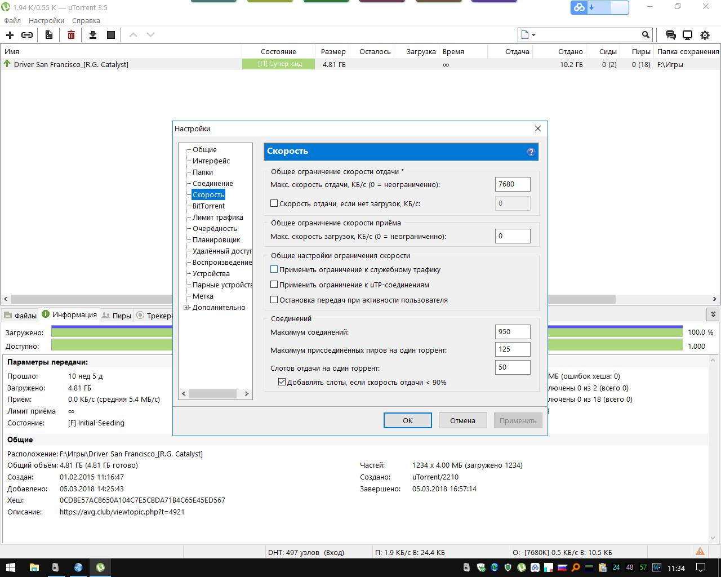
Task: Click the search magnifier icon in toolbar
Action: [646, 35]
